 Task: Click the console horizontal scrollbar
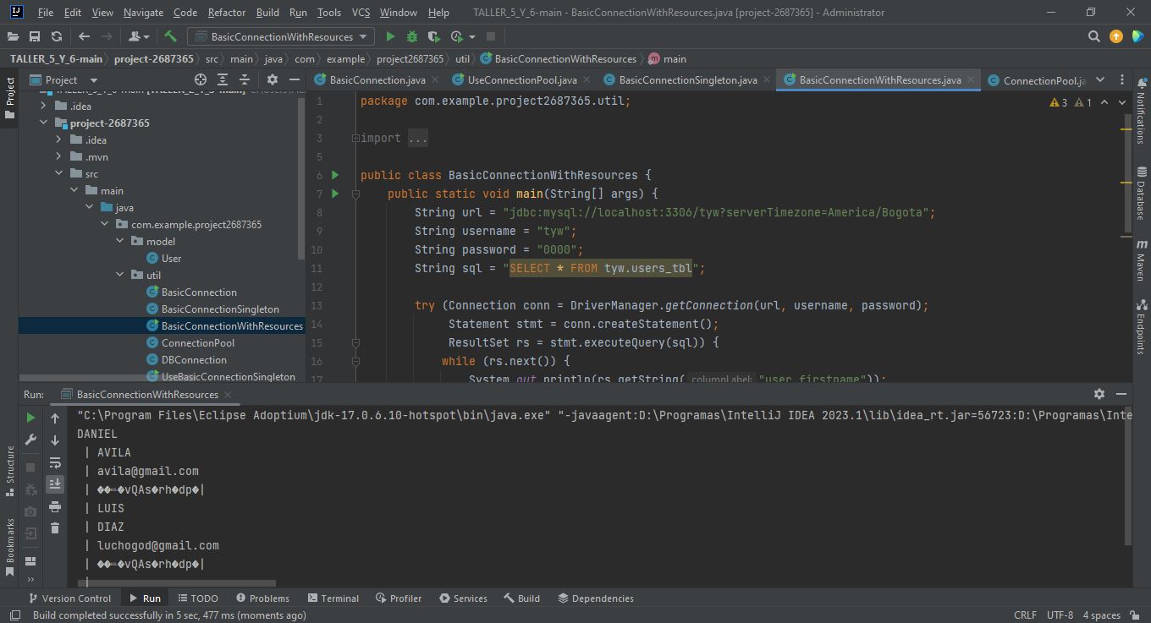click(x=178, y=583)
